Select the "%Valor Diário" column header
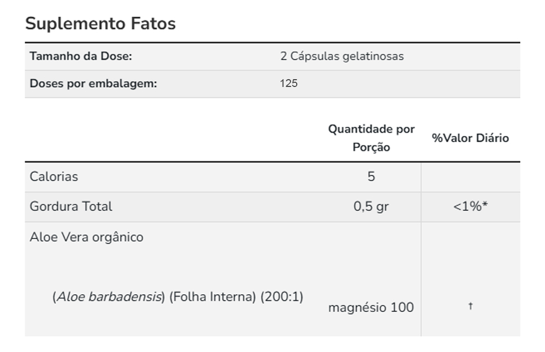Screen dimensions: 545x352 pos(470,138)
